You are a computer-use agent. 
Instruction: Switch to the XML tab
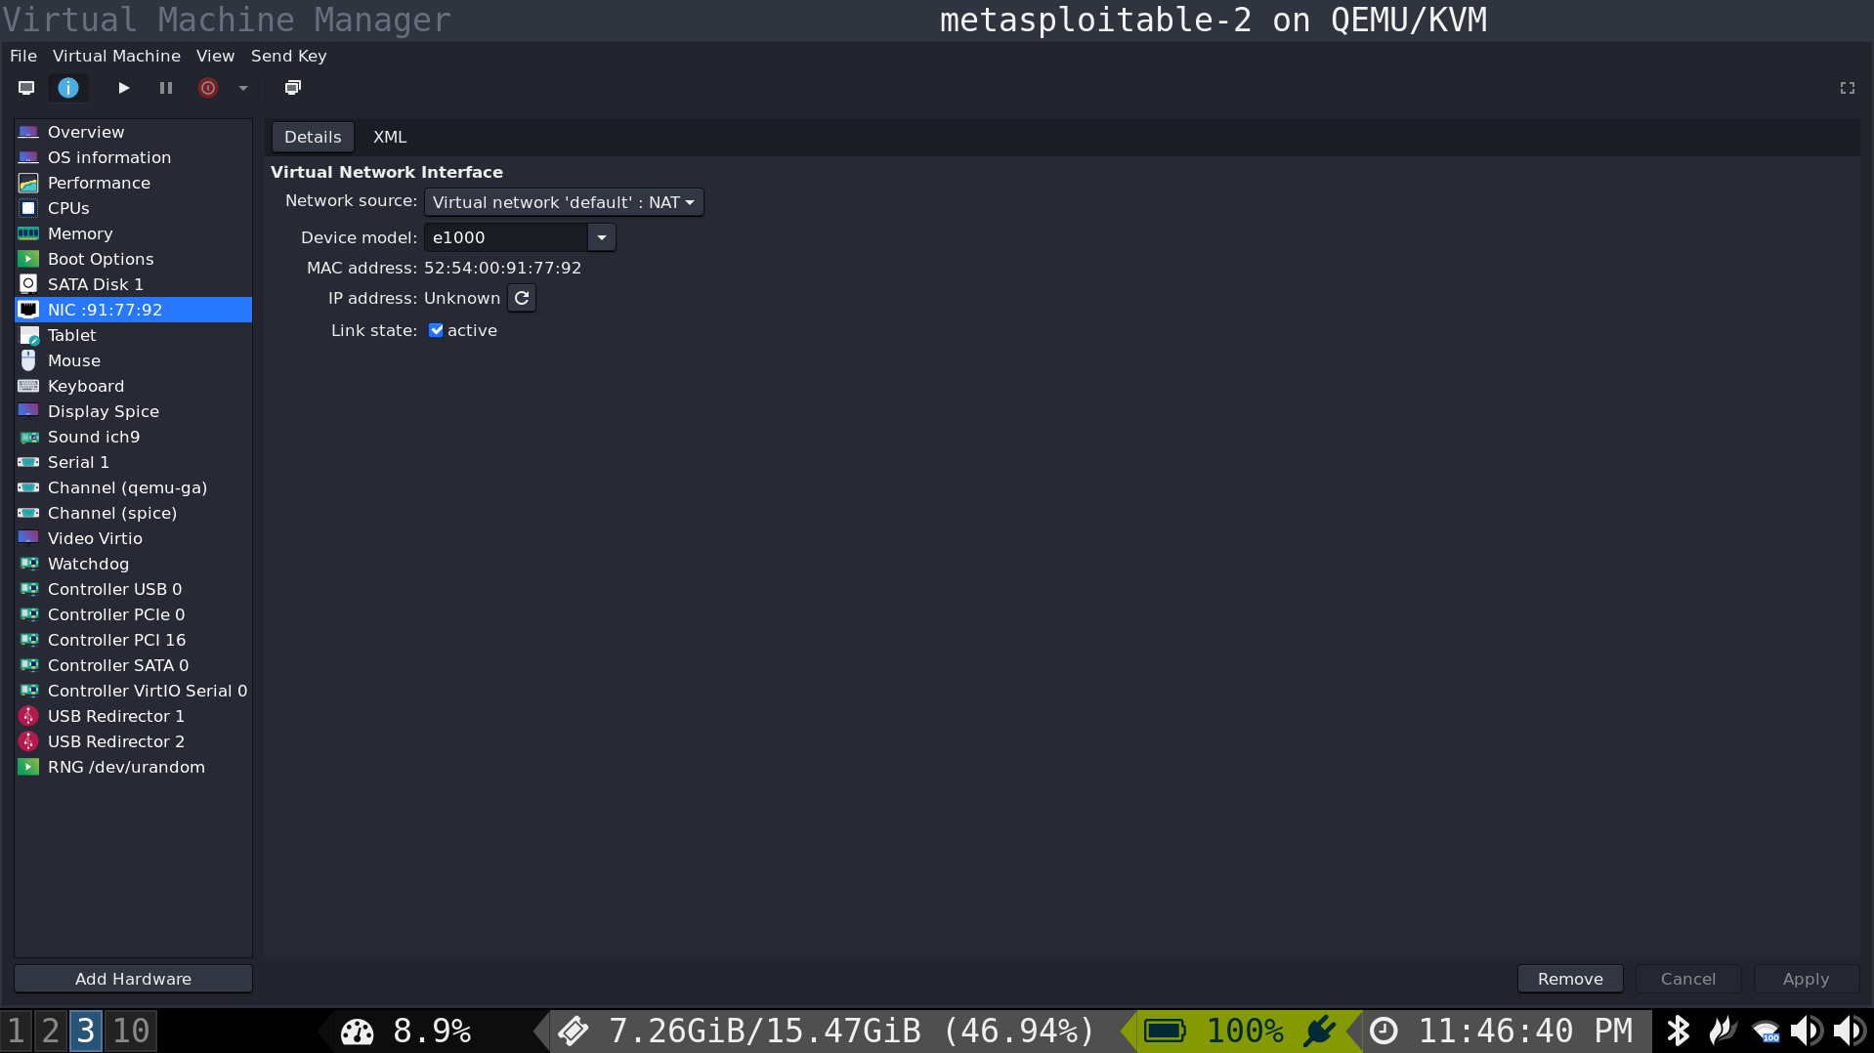(390, 137)
